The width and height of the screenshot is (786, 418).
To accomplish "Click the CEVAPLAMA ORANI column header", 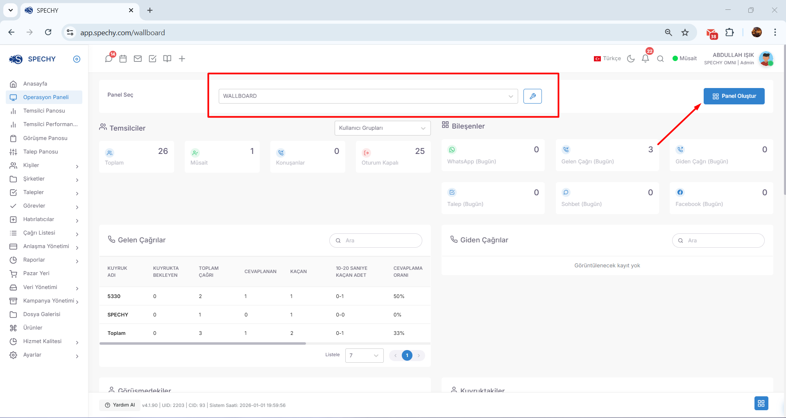I will (408, 271).
